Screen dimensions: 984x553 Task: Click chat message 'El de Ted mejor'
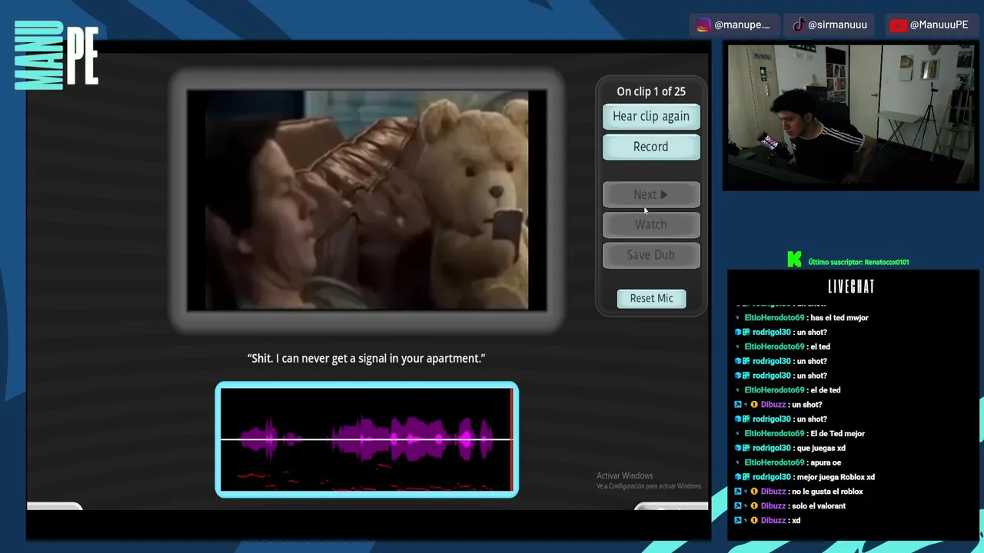pyautogui.click(x=837, y=434)
